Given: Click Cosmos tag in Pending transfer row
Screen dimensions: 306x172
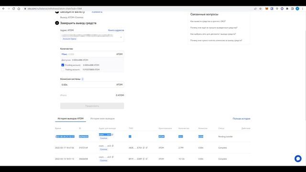Looking at the screenshot, I should tap(104, 138).
